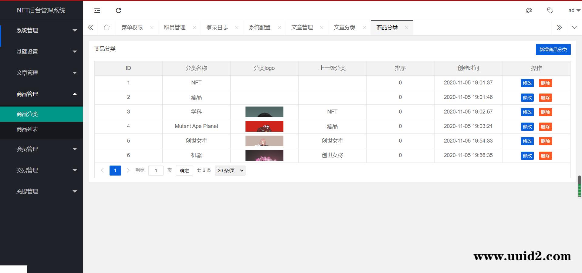This screenshot has width=582, height=273.
Task: Click the page number jump input field
Action: click(156, 170)
